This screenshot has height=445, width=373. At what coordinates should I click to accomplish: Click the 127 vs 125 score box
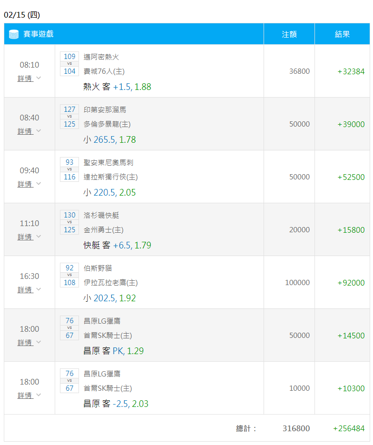[x=69, y=117]
